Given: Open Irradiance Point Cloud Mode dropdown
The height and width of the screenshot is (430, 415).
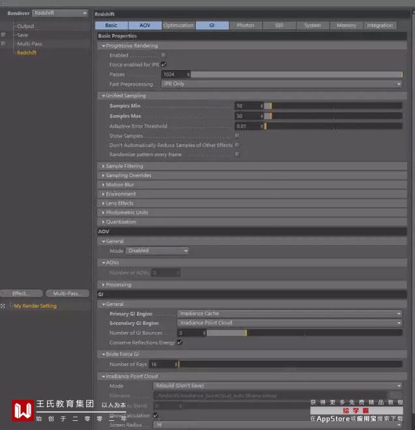Looking at the screenshot, I should [278, 386].
